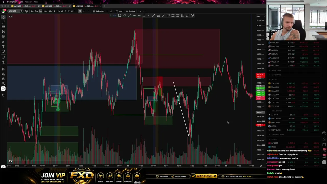Expand the chart type dropdown arrow
This screenshot has width=327, height=184.
point(89,11)
